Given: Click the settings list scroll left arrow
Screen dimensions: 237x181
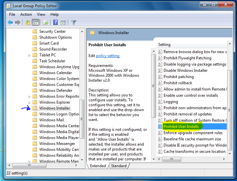Looking at the screenshot, I should (x=159, y=159).
